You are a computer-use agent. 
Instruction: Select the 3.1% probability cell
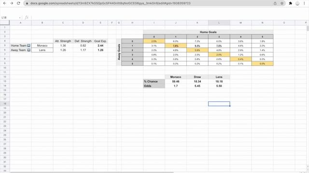(x=154, y=46)
